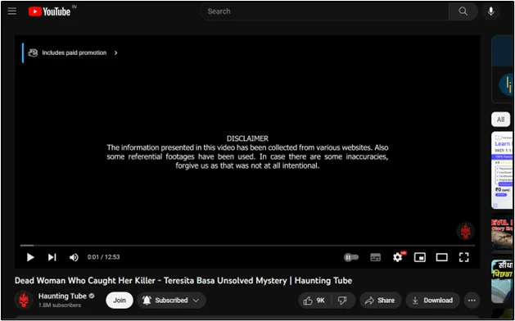Switch to miniplayer mode
The width and height of the screenshot is (515, 321).
pos(420,257)
